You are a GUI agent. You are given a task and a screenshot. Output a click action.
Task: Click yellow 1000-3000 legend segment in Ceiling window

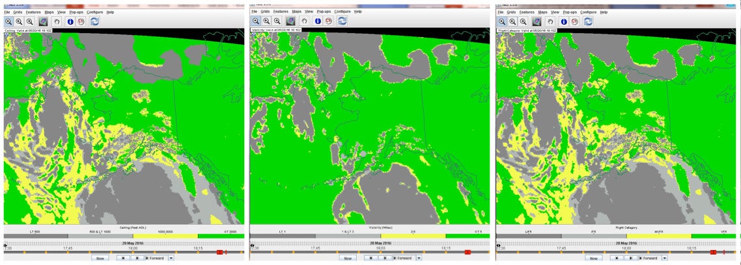pos(165,236)
